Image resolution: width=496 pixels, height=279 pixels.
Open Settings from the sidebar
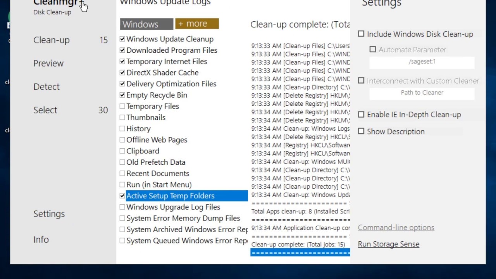49,214
